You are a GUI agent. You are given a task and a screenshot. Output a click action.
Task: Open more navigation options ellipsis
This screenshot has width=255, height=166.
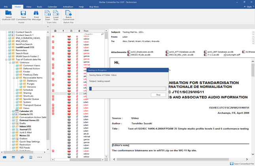40,157
